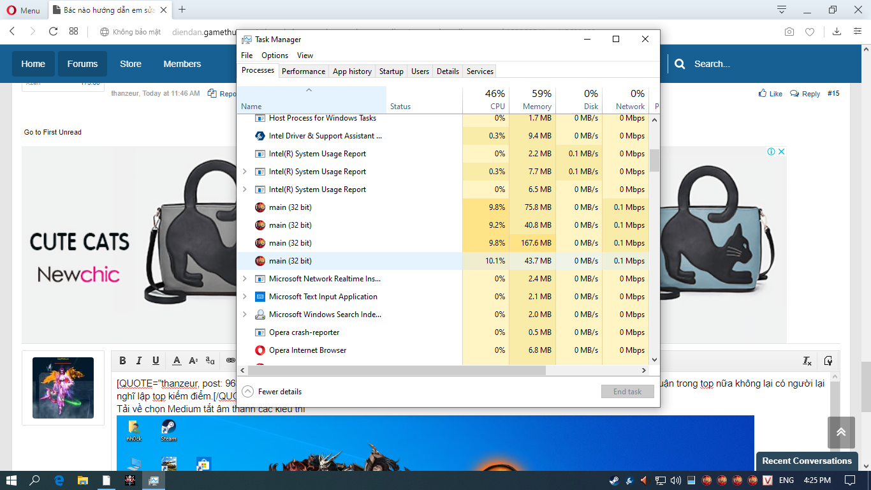Collapse Task Manager with Fewer details
871x490 pixels.
pyautogui.click(x=272, y=392)
